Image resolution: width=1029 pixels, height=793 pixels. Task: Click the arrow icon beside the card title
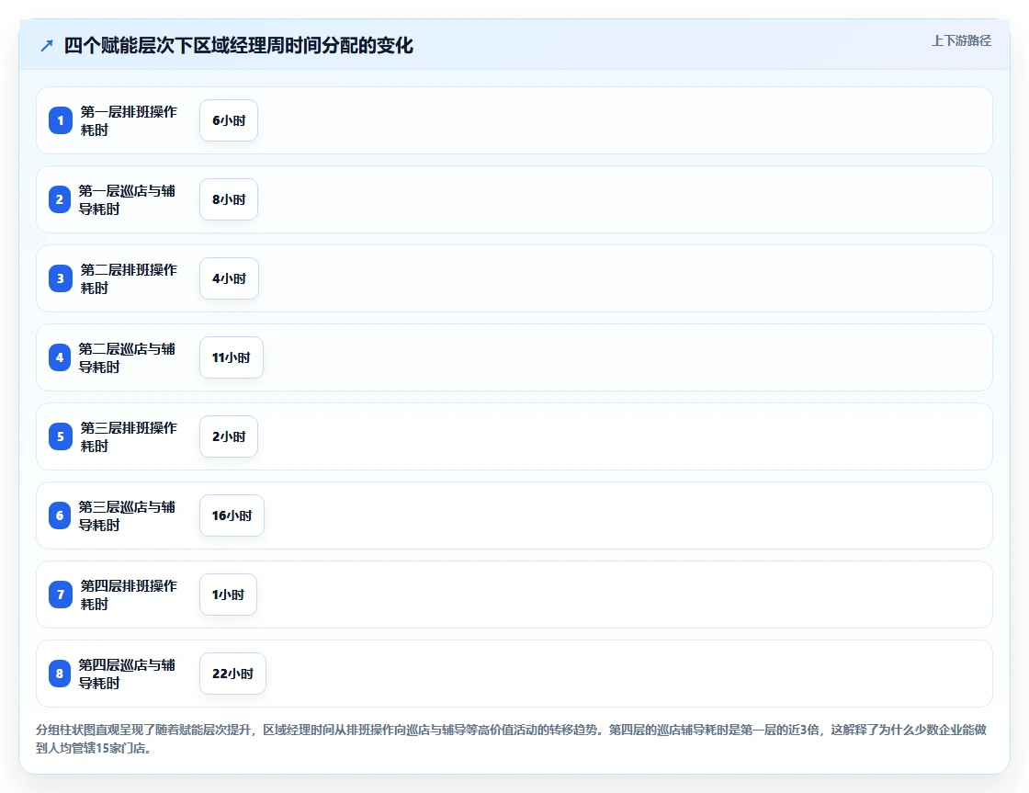pos(47,45)
